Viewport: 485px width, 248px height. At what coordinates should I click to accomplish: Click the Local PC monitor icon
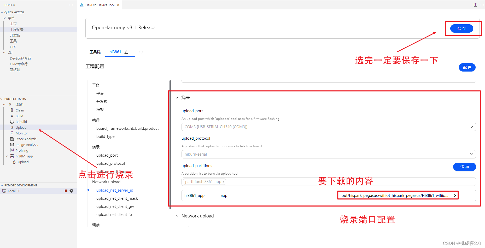click(4, 191)
